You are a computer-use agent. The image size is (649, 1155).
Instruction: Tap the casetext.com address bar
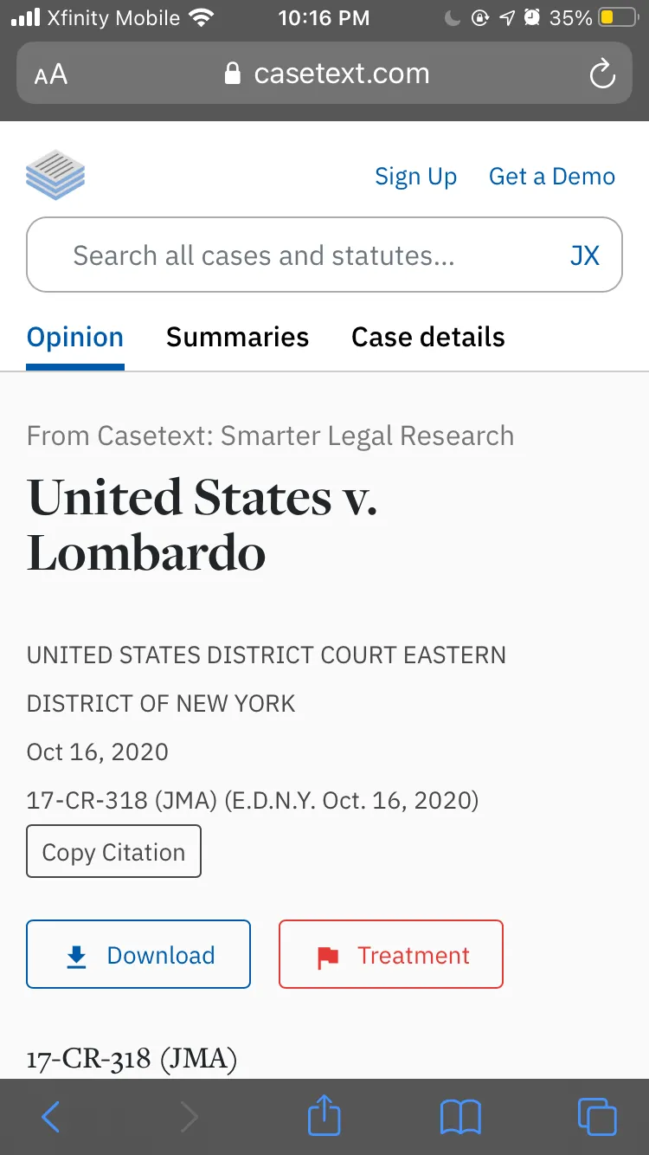(x=324, y=74)
